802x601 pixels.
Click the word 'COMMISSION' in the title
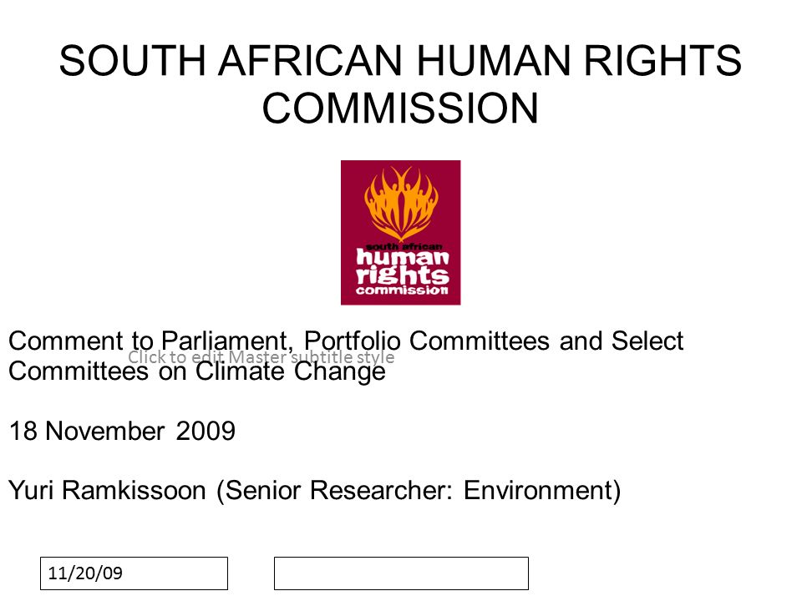[x=400, y=108]
